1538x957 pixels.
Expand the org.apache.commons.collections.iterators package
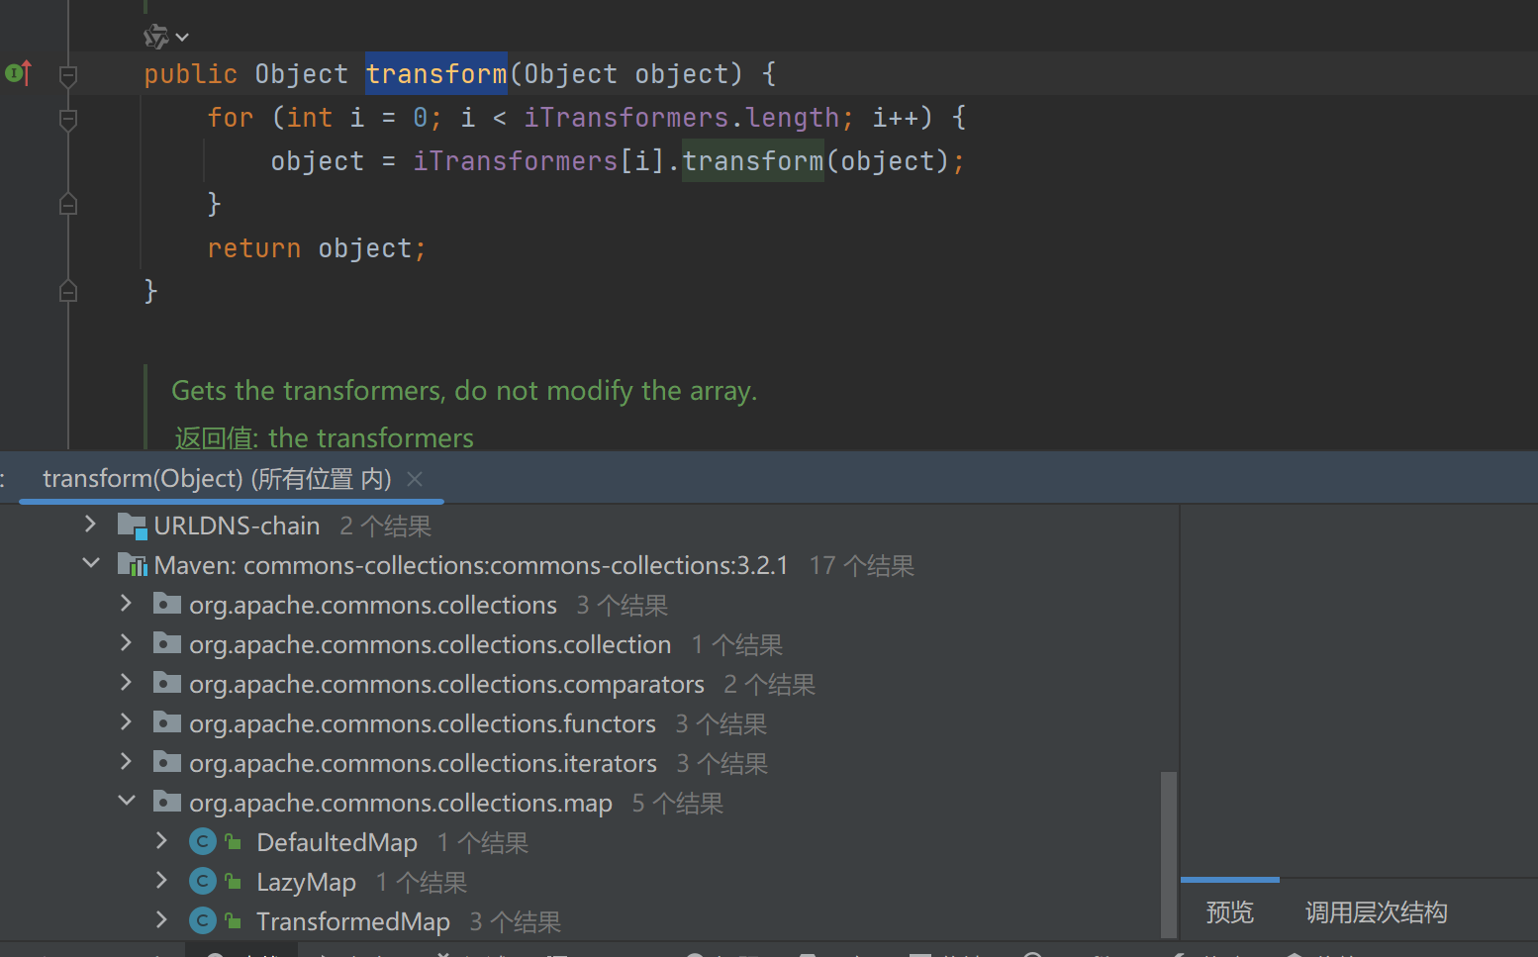[126, 761]
